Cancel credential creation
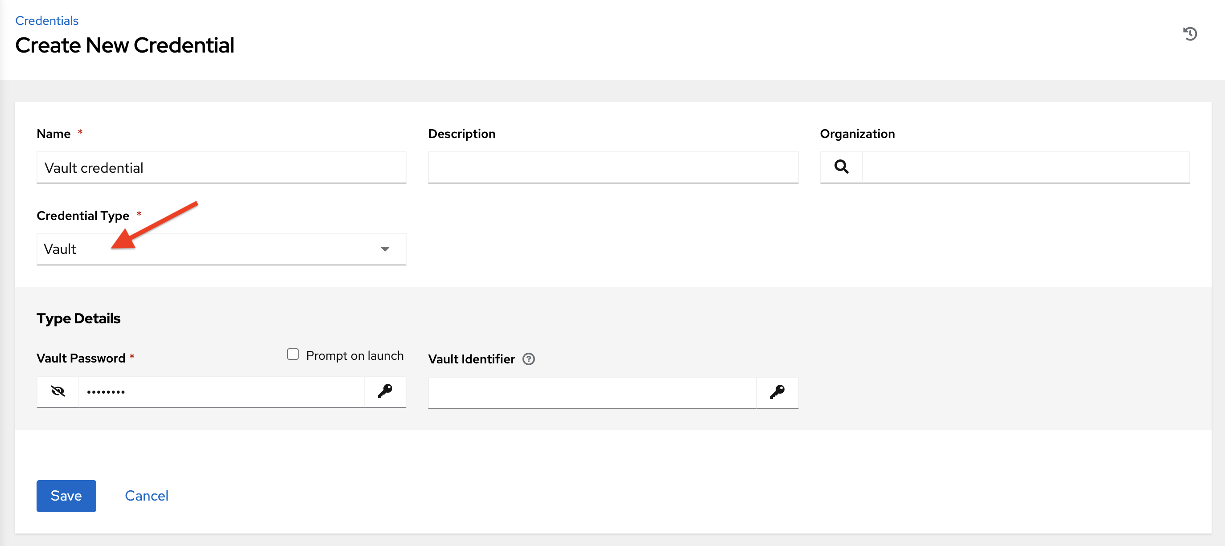 pyautogui.click(x=146, y=496)
